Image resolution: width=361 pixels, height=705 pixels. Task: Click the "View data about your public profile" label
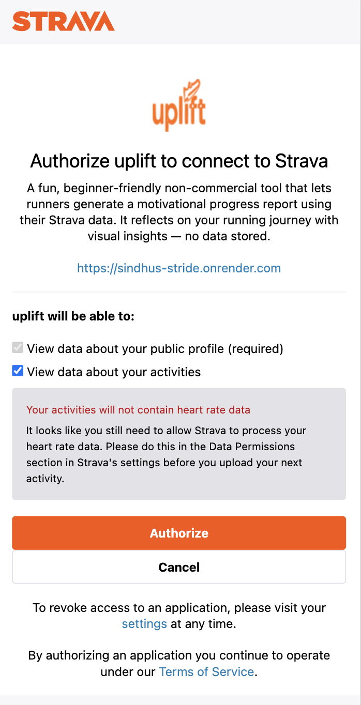155,349
